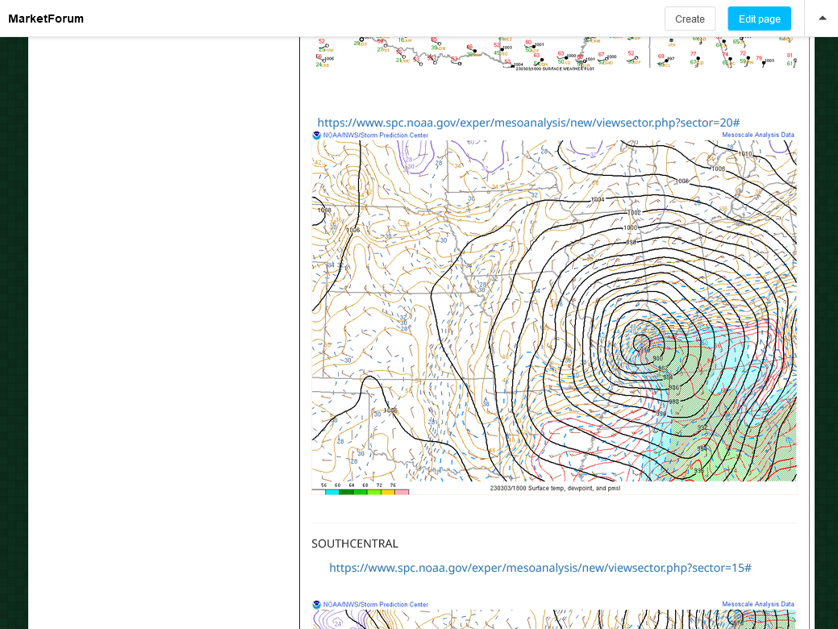The width and height of the screenshot is (838, 629).
Task: Click the Southcentral mesoanalysis map at bottom
Action: (554, 614)
